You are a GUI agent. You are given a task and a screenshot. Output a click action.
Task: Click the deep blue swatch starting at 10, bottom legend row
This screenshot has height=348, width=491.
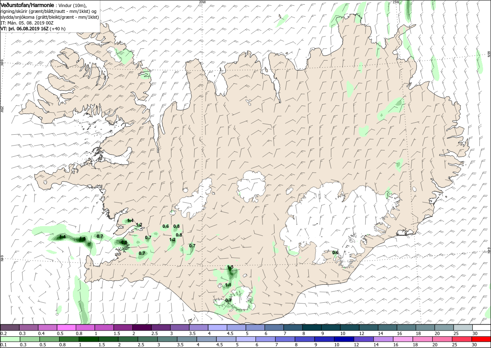(x=344, y=339)
